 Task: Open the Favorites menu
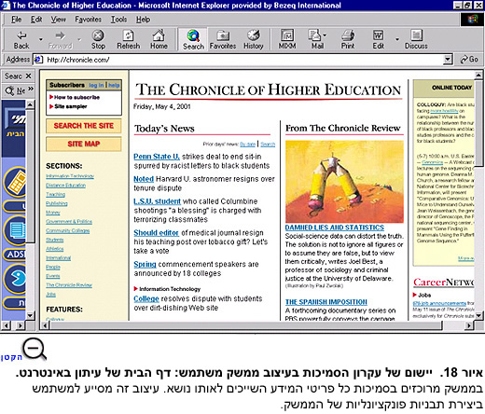coord(88,20)
